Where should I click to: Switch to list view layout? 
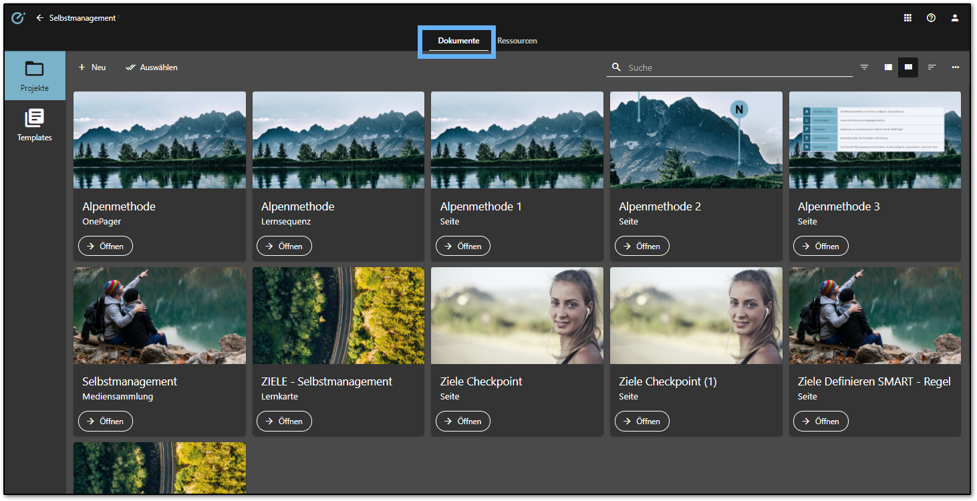tap(888, 67)
